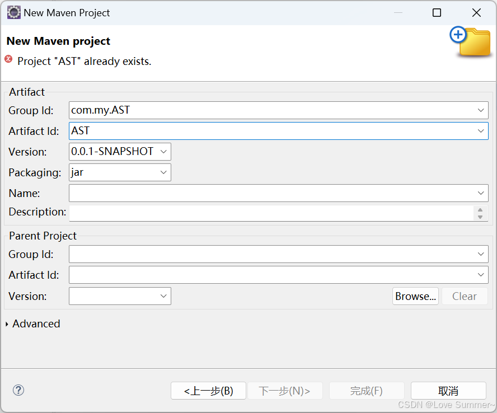
Task: Open the help question mark icon
Action: (18, 390)
